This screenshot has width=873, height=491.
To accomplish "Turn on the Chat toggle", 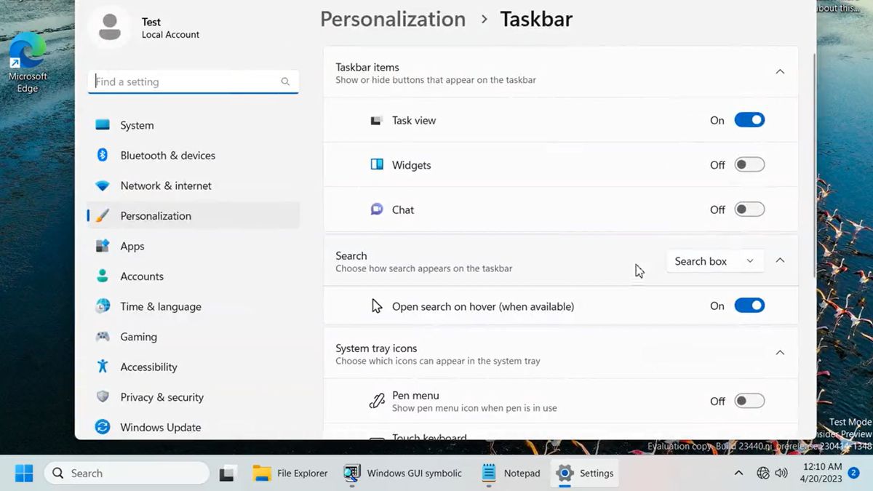I will [x=749, y=209].
